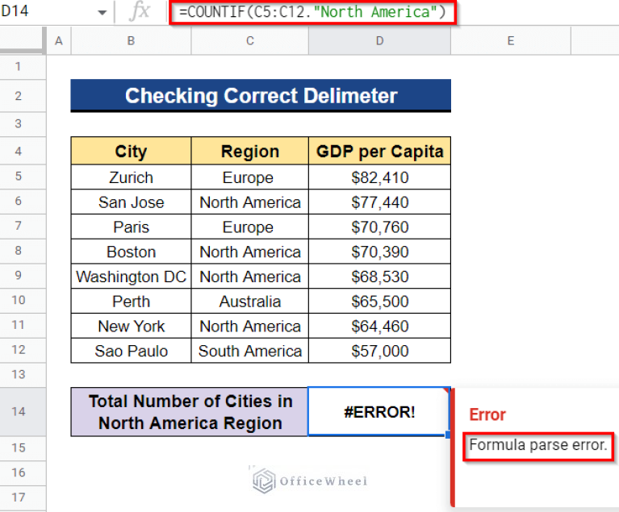This screenshot has width=619, height=512.
Task: Select row 1 header
Action: click(x=19, y=66)
